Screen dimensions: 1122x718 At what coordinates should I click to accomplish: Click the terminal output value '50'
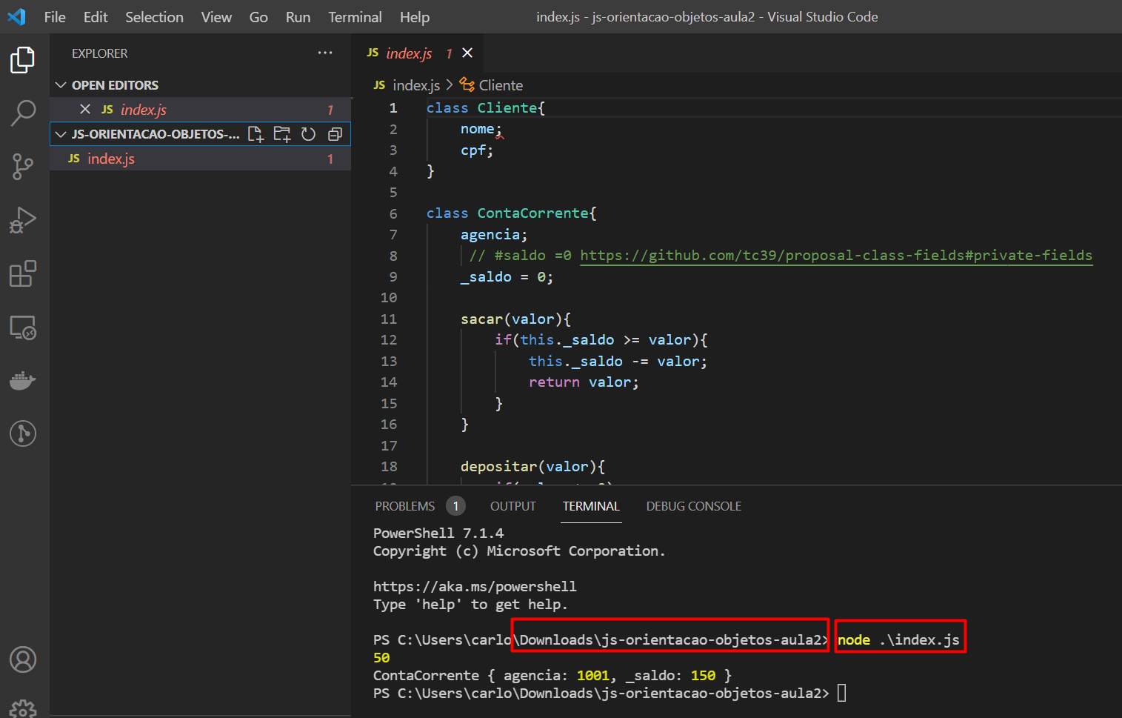[381, 657]
